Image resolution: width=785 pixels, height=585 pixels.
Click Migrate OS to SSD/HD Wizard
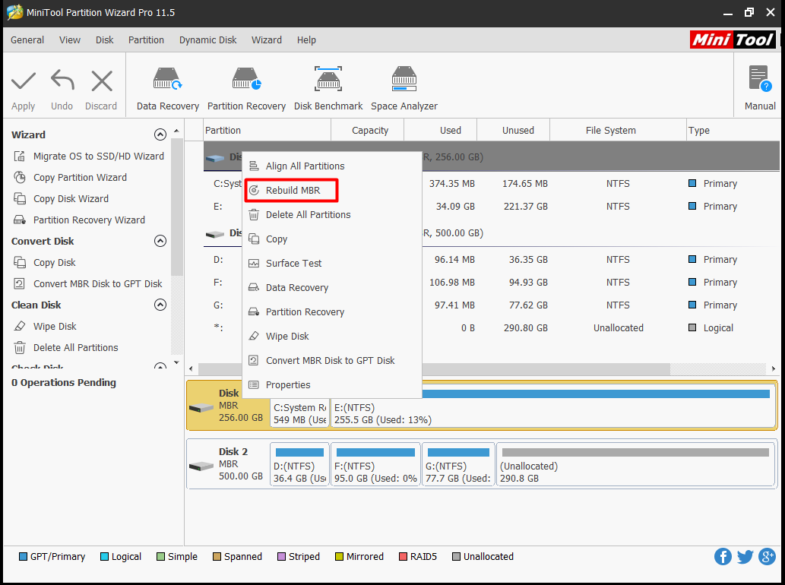coord(98,157)
